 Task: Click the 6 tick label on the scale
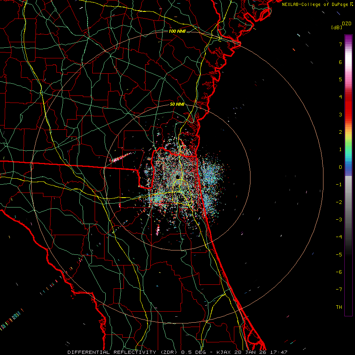(x=340, y=62)
